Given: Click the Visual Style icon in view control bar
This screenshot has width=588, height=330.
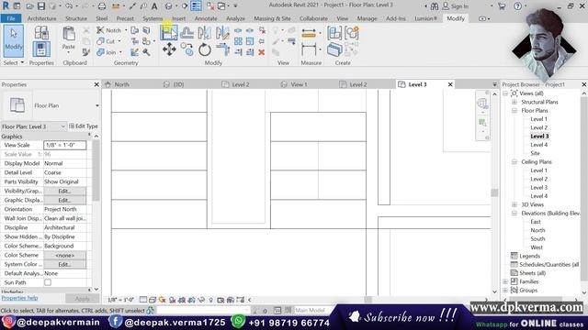Looking at the screenshot, I should 153,300.
